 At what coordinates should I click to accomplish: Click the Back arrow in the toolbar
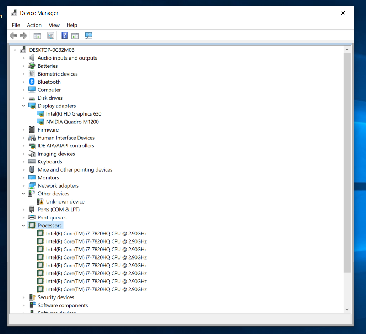coord(13,35)
